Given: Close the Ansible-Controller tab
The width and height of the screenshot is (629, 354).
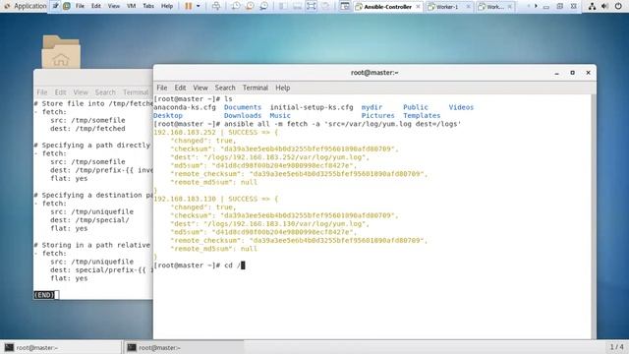Looking at the screenshot, I should point(418,7).
